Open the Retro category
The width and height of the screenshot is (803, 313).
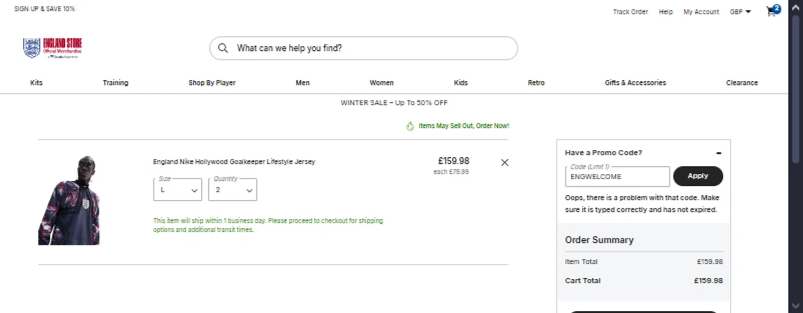pyautogui.click(x=536, y=83)
